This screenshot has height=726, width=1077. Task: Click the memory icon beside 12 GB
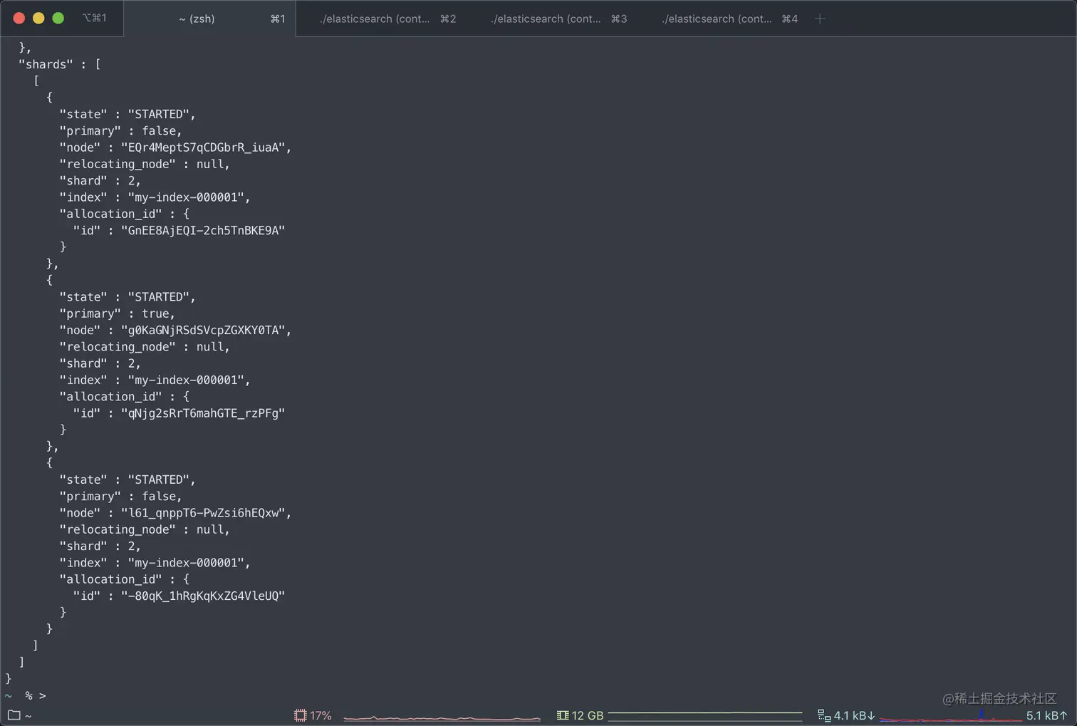coord(563,715)
